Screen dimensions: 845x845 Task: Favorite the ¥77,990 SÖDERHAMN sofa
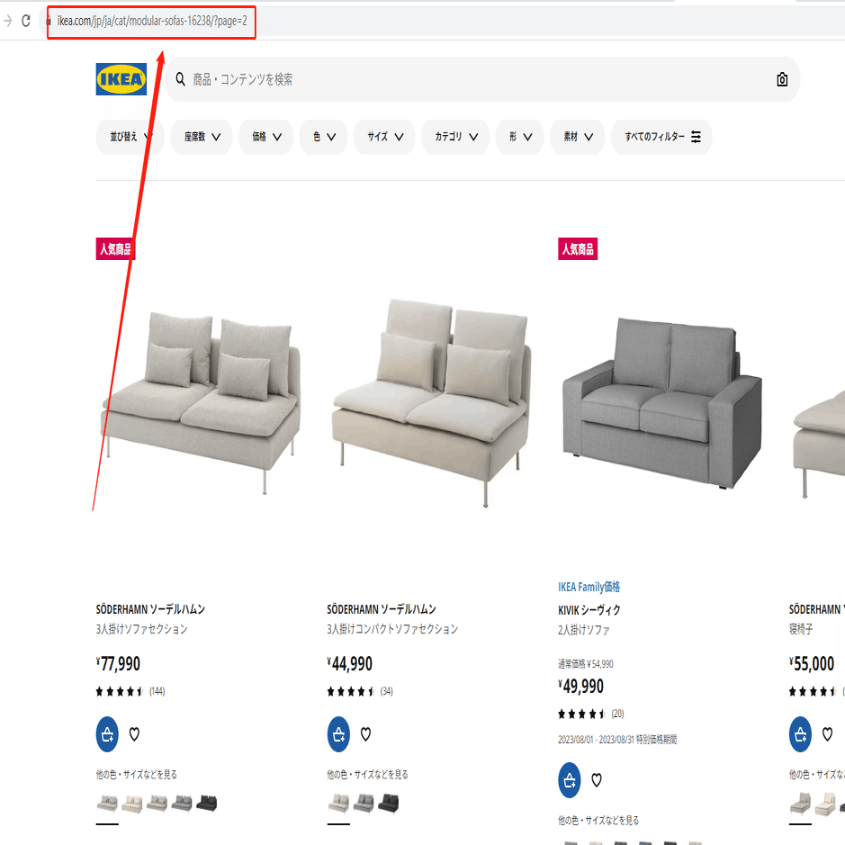(134, 734)
